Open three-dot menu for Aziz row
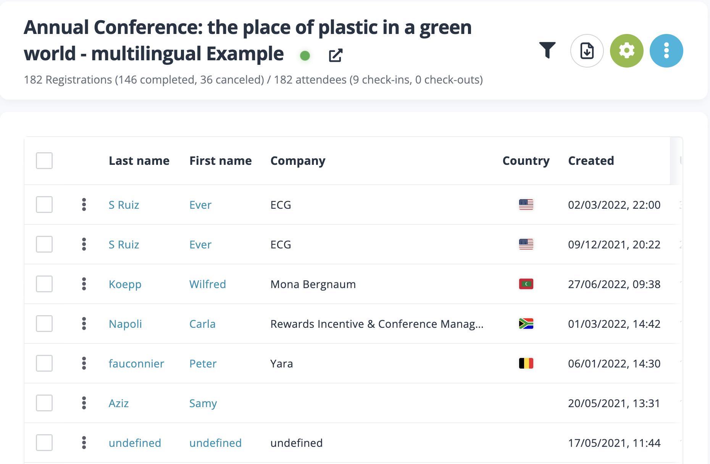 pos(84,403)
